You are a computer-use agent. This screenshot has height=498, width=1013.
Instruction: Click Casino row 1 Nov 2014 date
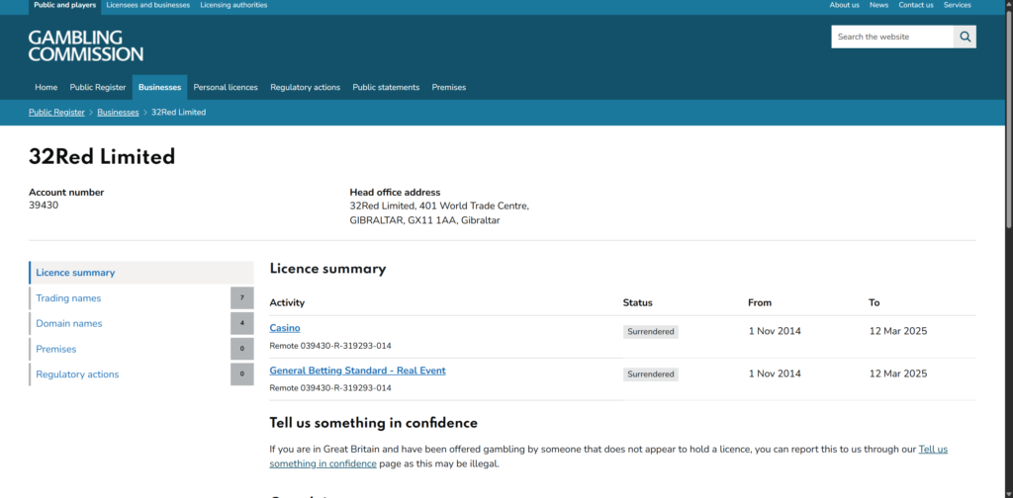(x=775, y=331)
